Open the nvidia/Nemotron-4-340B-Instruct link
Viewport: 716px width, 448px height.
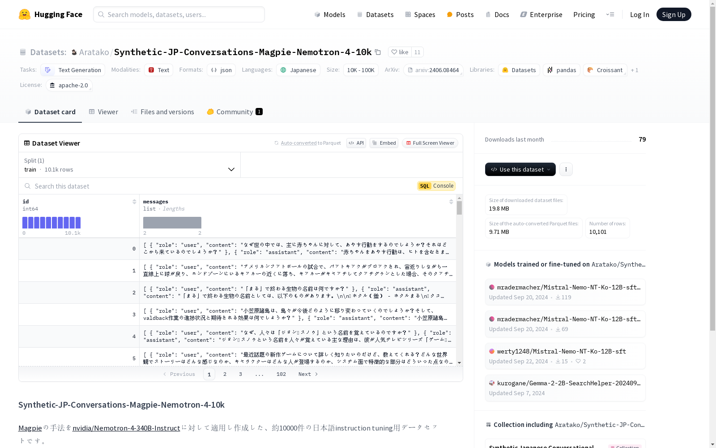click(x=126, y=428)
